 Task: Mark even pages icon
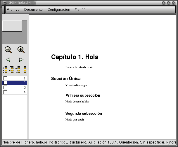[x=18, y=70]
